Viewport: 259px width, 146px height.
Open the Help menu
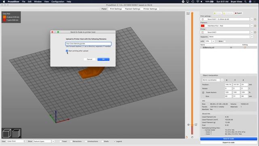(x=69, y=2)
